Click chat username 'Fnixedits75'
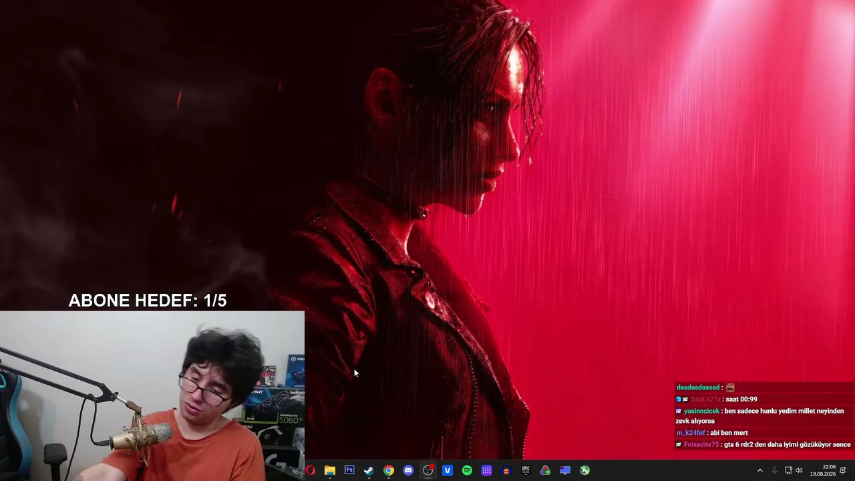Screen dimensions: 855x481 pos(701,445)
